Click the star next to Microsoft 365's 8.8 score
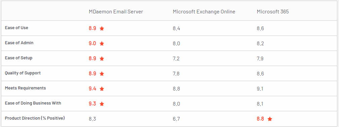This screenshot has height=127, width=339. [270, 119]
